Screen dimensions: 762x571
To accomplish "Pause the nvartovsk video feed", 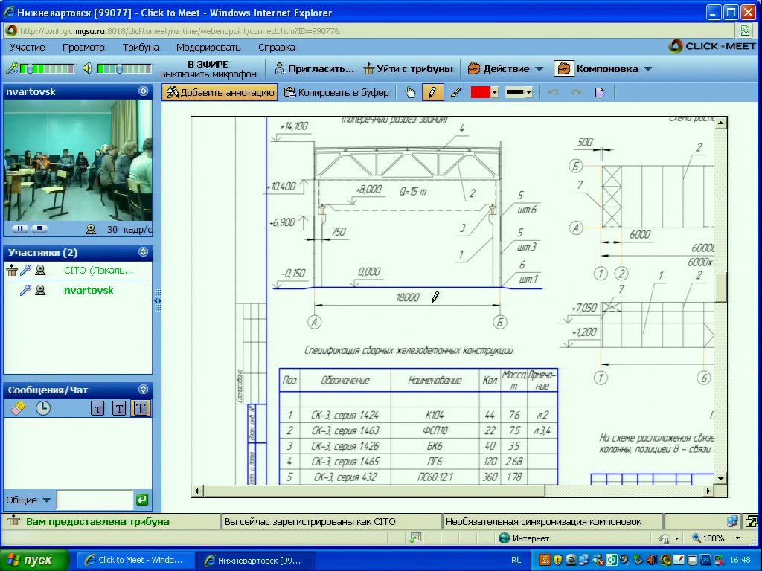I will tap(20, 228).
